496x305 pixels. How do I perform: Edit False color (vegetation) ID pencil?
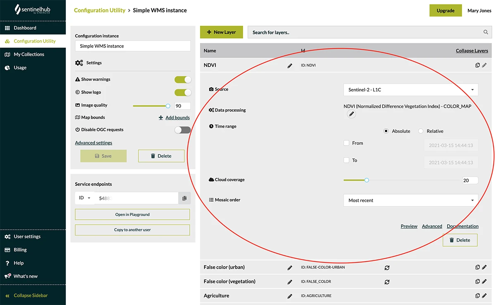coord(484,281)
